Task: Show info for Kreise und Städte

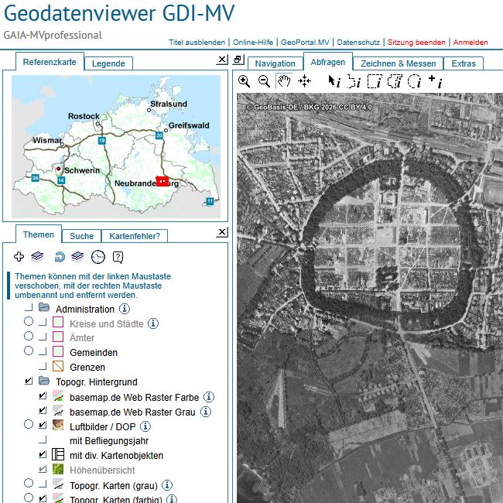Action: 153,323
